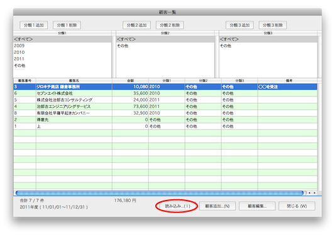Click the 分類3削除 button
This screenshot has width=335, height=235.
click(273, 25)
